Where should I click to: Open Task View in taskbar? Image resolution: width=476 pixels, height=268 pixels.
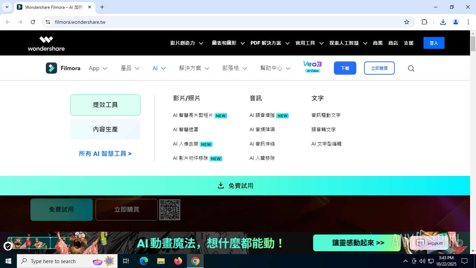tap(126, 261)
